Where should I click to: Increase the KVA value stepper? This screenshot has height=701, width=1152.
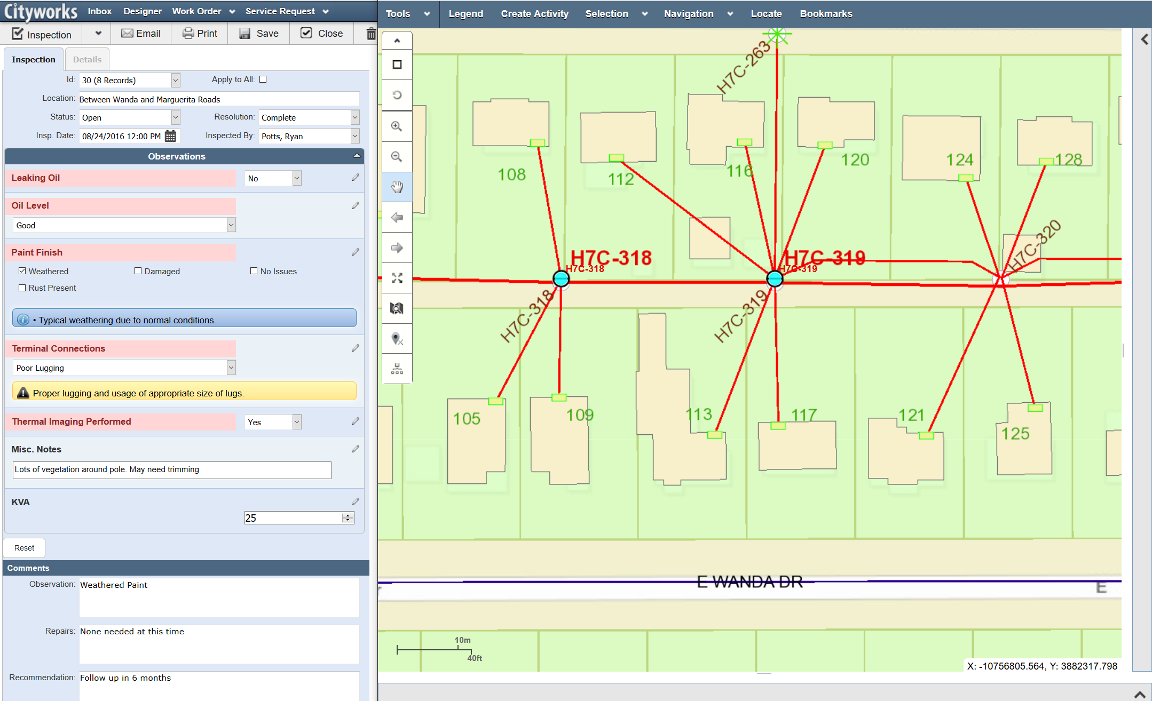coord(348,515)
